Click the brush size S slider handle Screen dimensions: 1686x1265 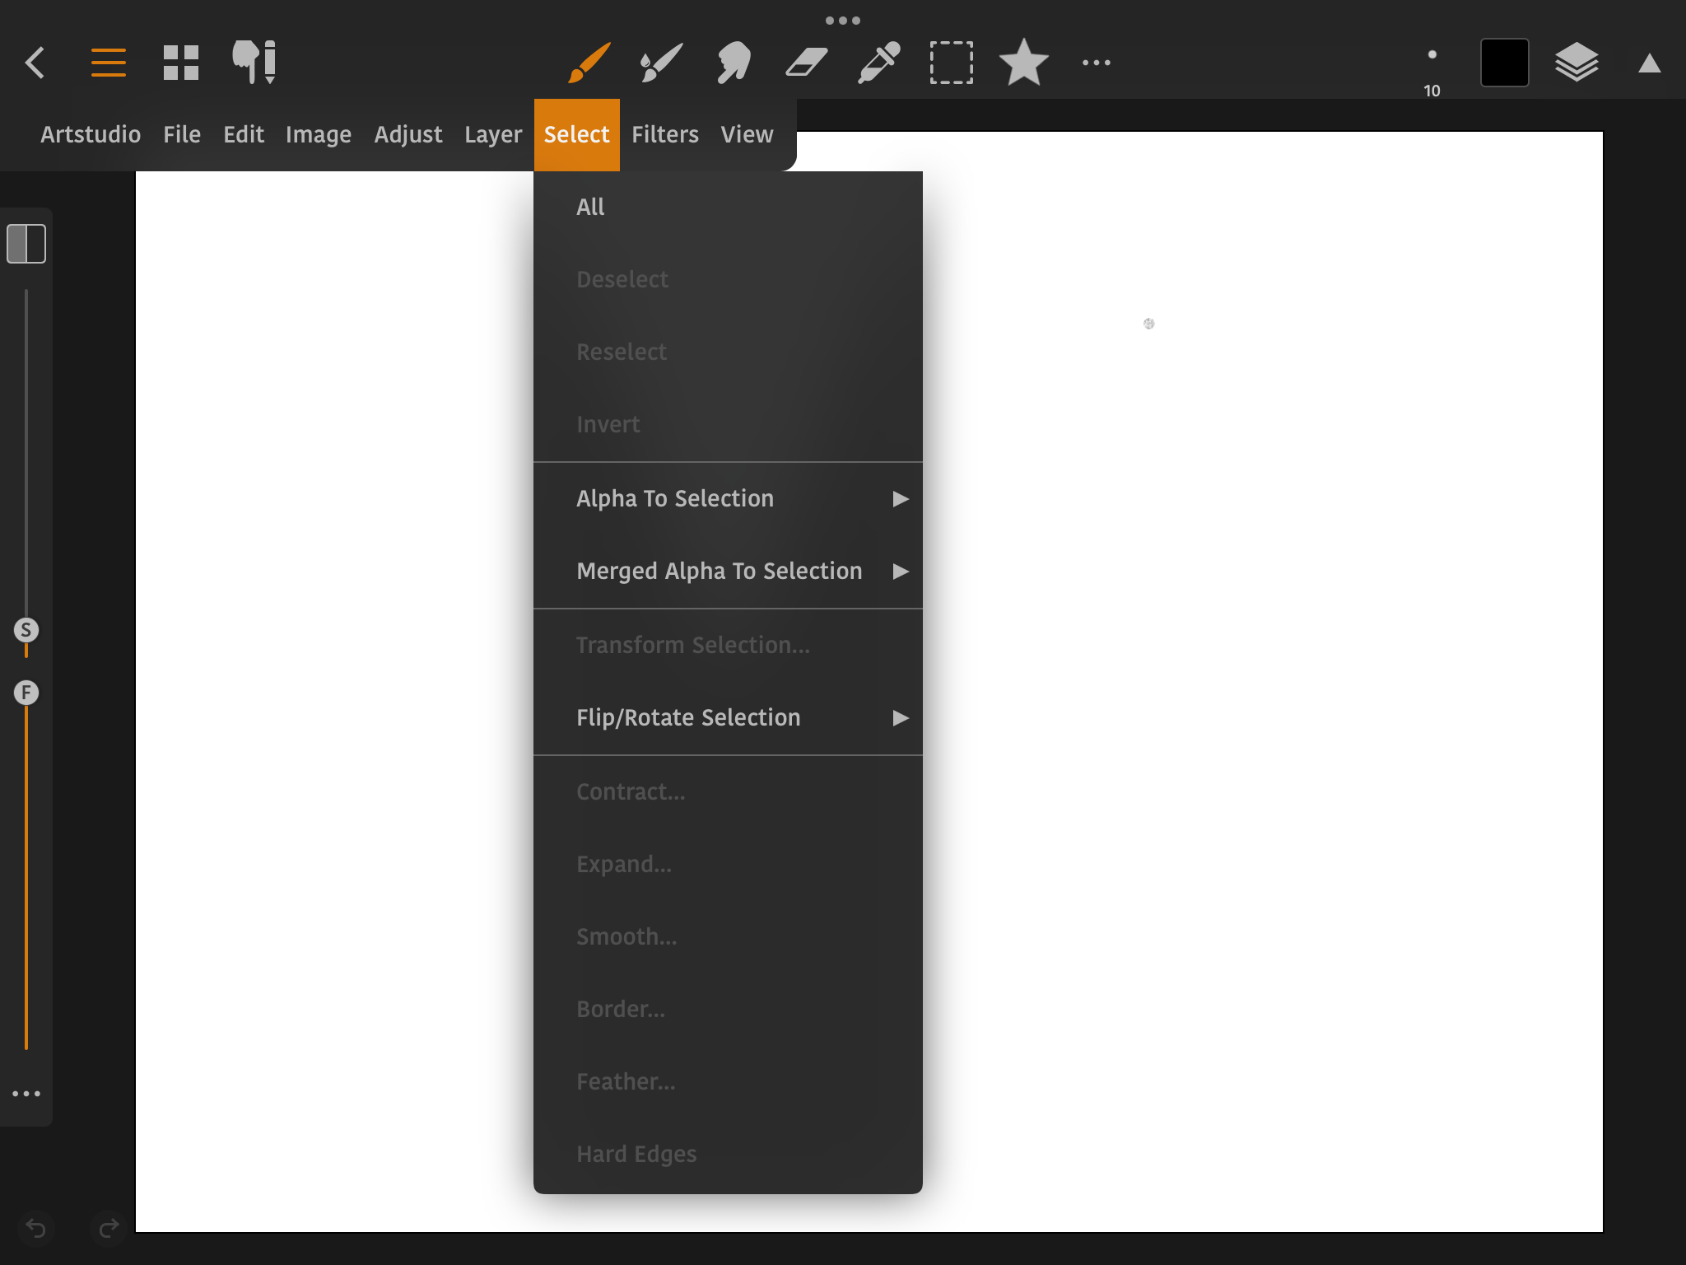[x=26, y=630]
